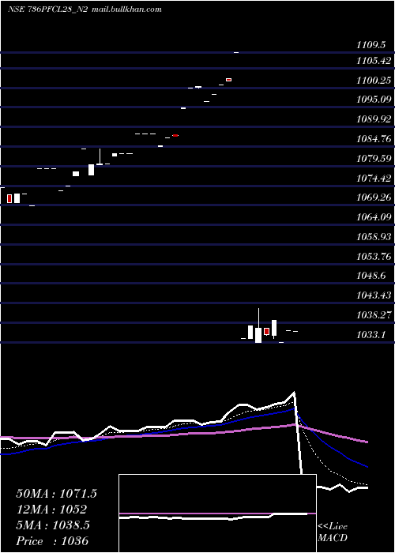Click the peak of the white moving-average line
This screenshot has height=553, width=395.
point(293,392)
